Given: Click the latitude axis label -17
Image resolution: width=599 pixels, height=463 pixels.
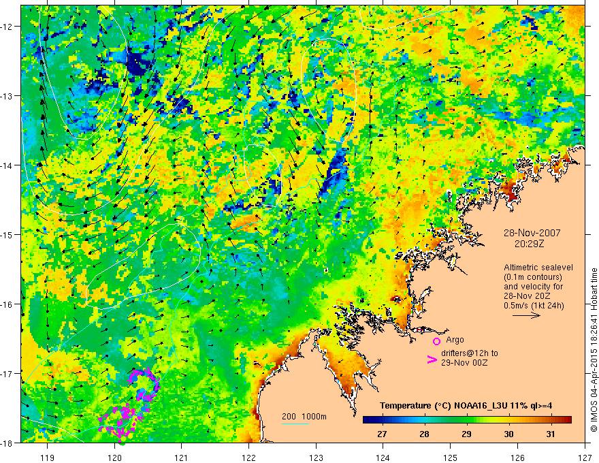Looking at the screenshot, I should 7,374.
